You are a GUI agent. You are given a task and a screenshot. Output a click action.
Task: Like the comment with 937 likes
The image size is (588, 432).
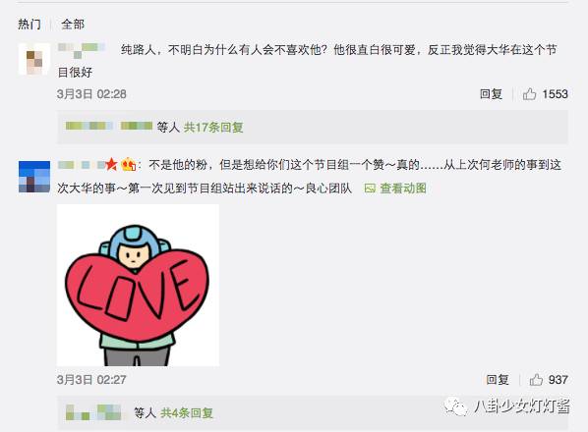click(x=536, y=380)
